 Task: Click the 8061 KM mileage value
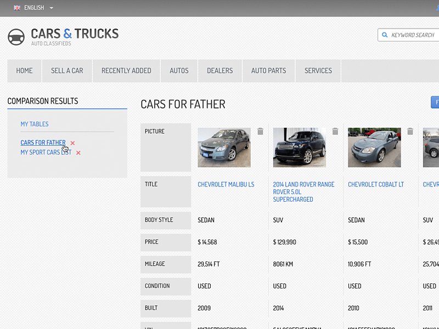pos(283,264)
